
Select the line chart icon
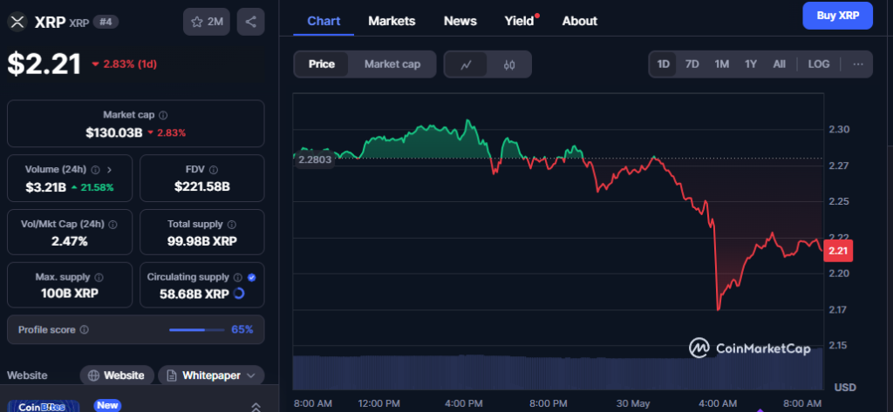[466, 64]
